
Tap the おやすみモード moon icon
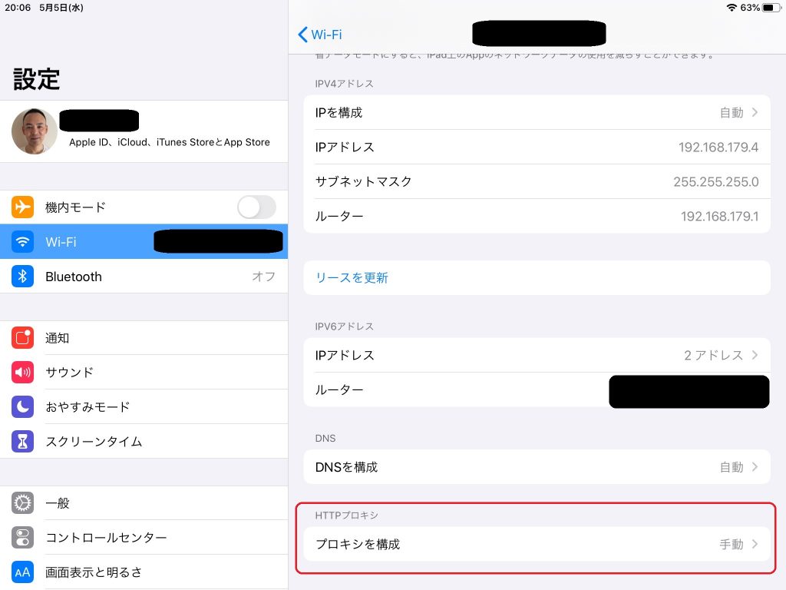(x=23, y=407)
